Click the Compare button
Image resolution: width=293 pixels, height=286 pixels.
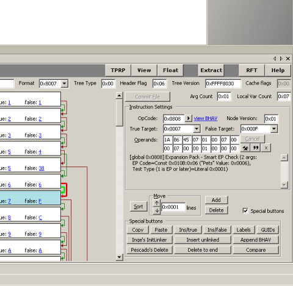pos(256,250)
